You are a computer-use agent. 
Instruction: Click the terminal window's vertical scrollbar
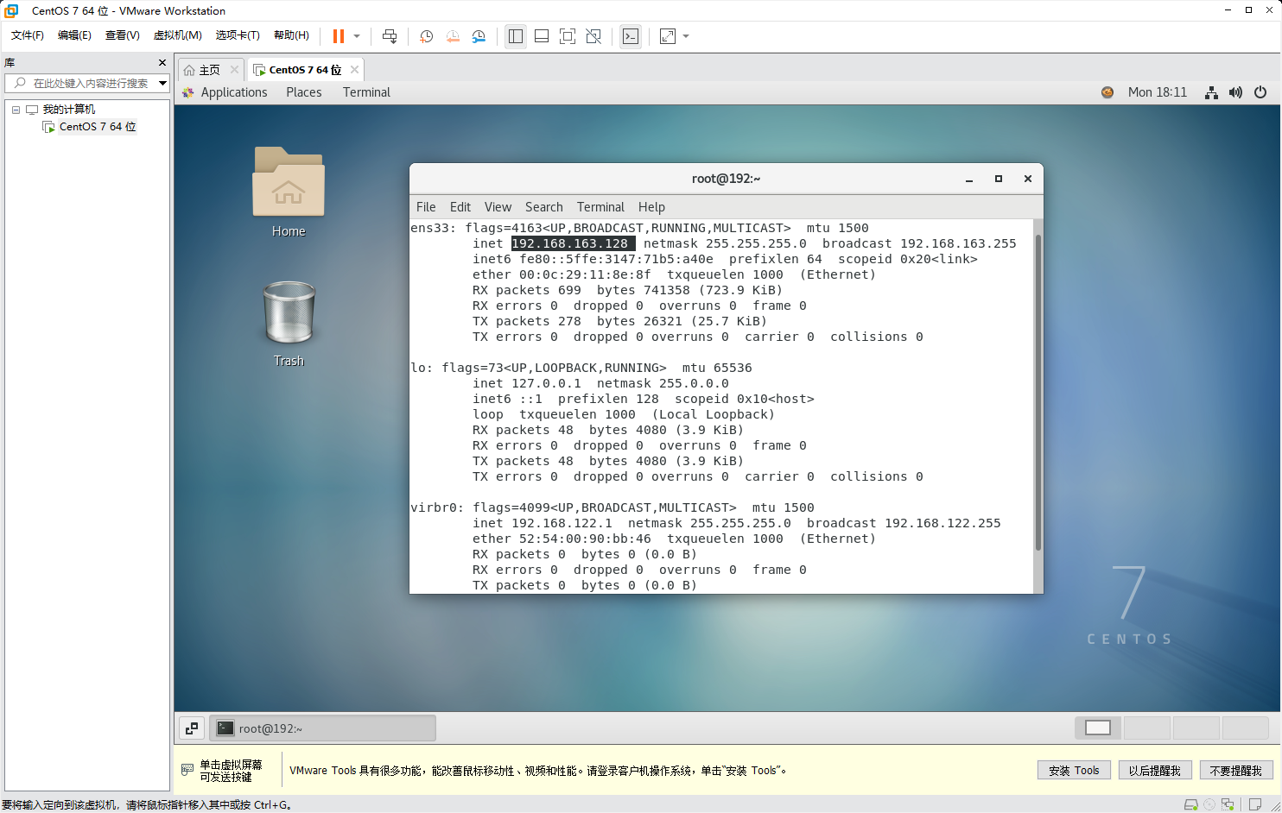1038,392
